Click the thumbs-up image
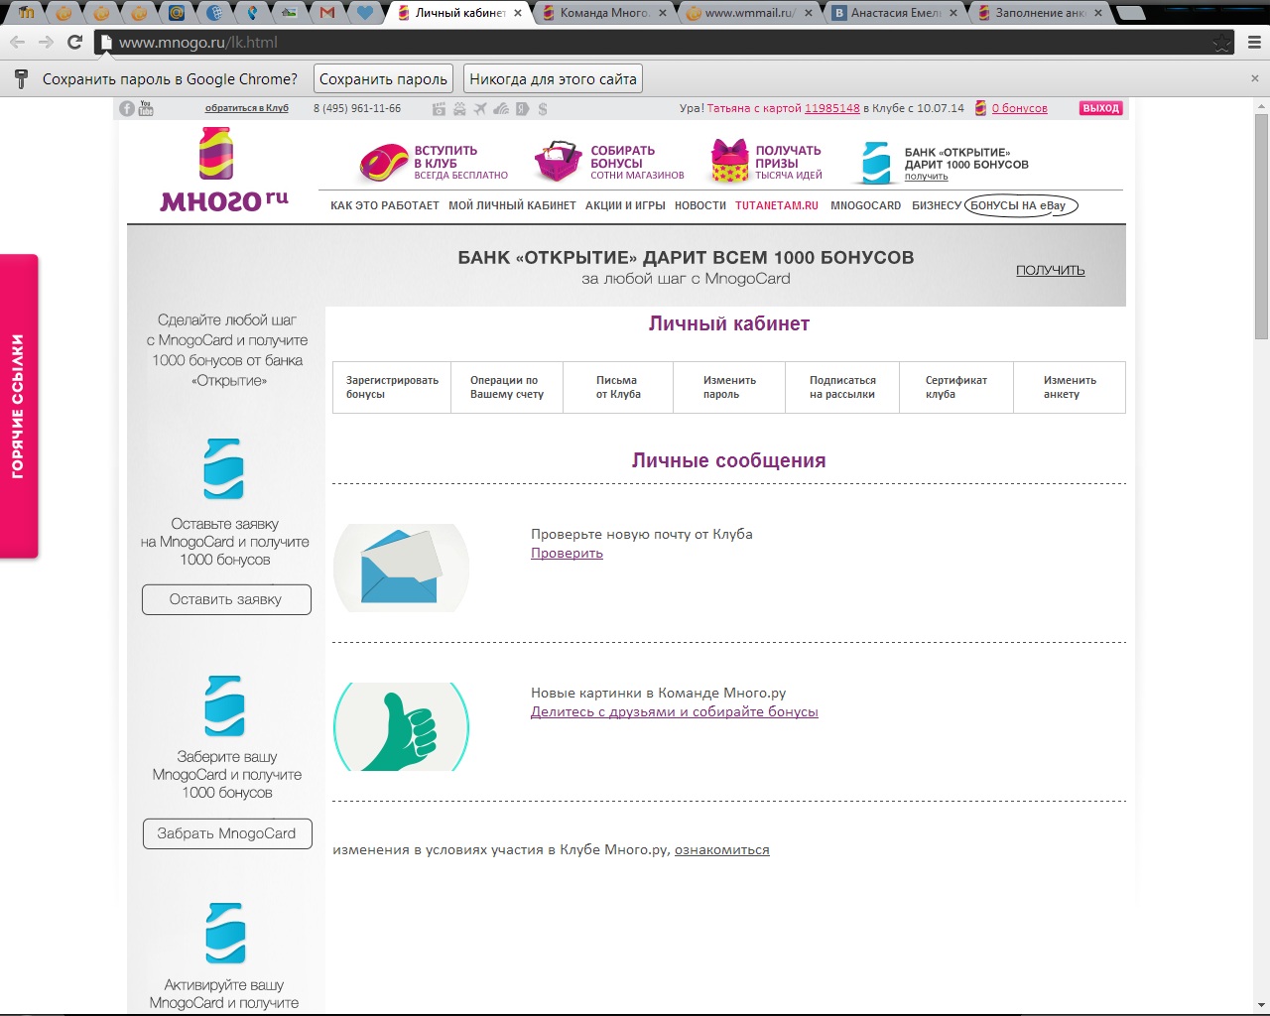This screenshot has width=1270, height=1016. click(x=401, y=726)
